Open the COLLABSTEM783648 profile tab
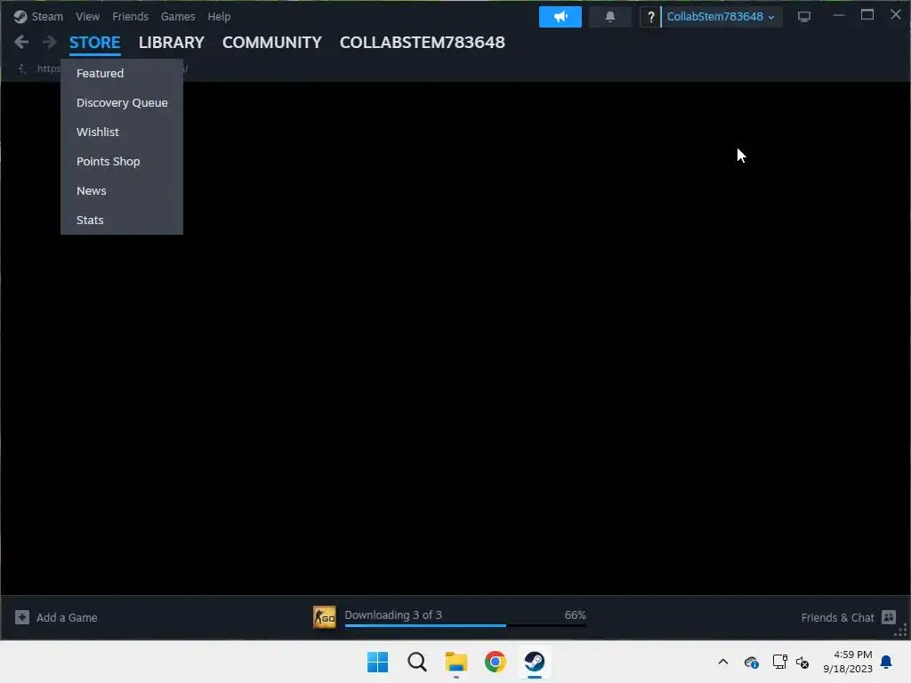Viewport: 911px width, 683px height. pos(423,43)
